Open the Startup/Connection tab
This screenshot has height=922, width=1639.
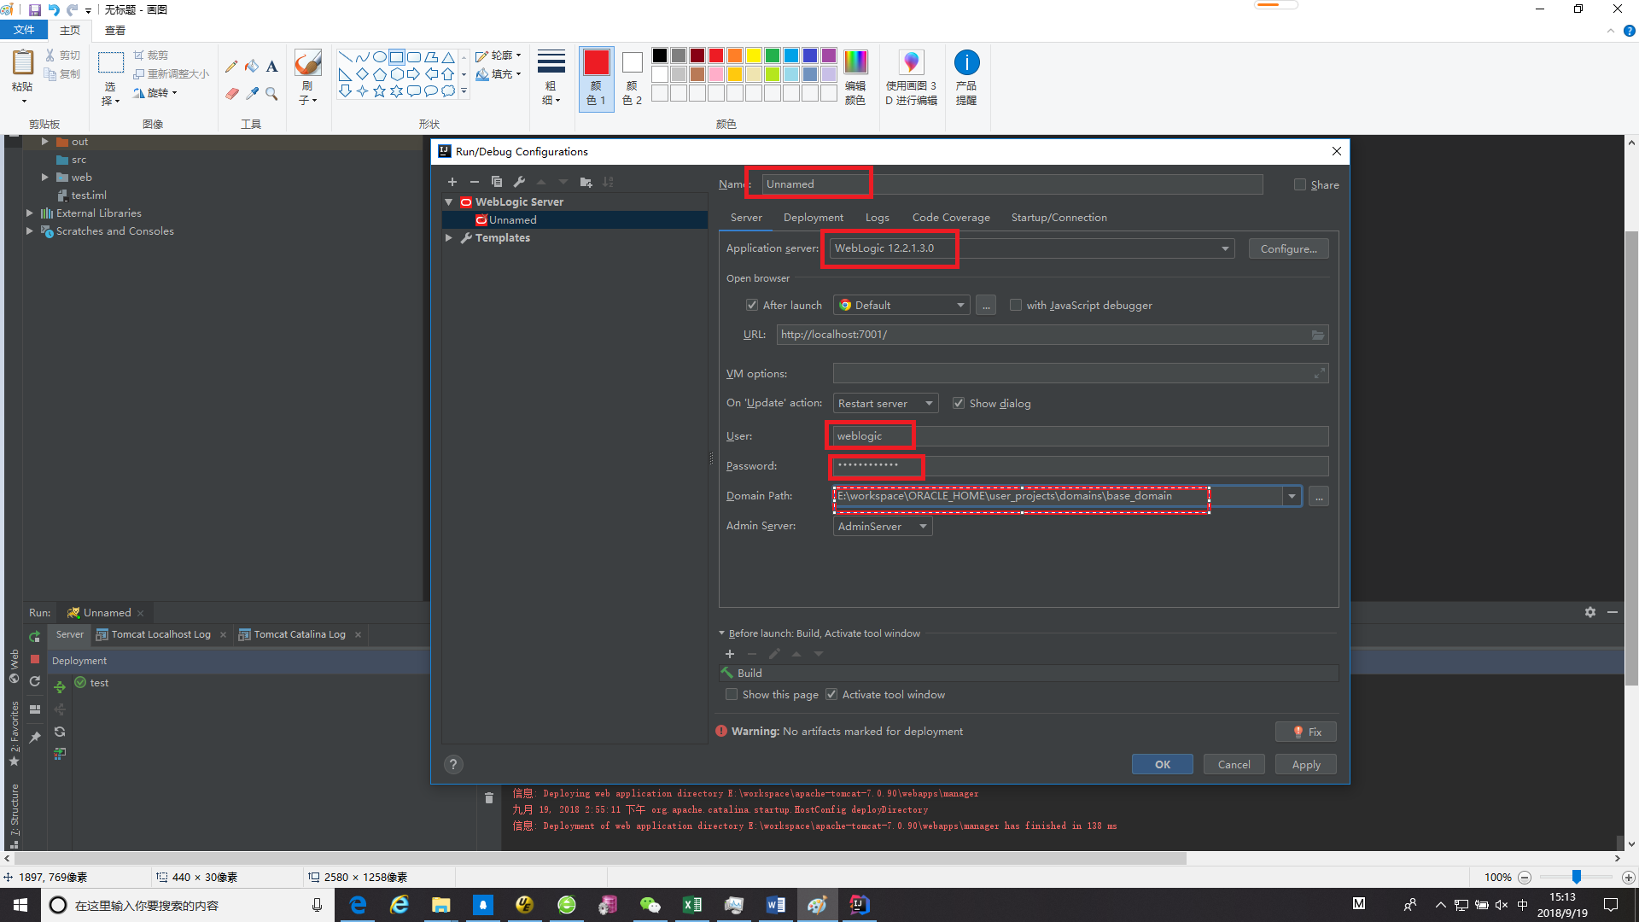1059,218
